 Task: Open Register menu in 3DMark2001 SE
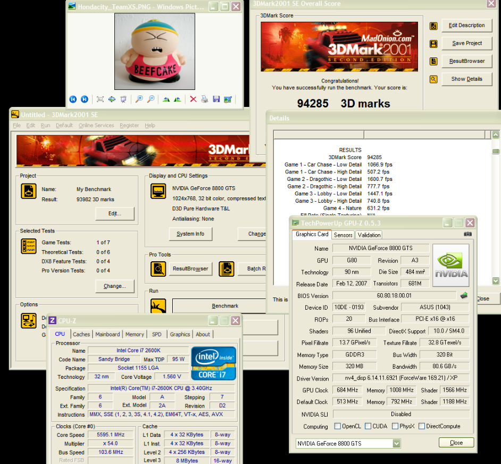(x=129, y=126)
